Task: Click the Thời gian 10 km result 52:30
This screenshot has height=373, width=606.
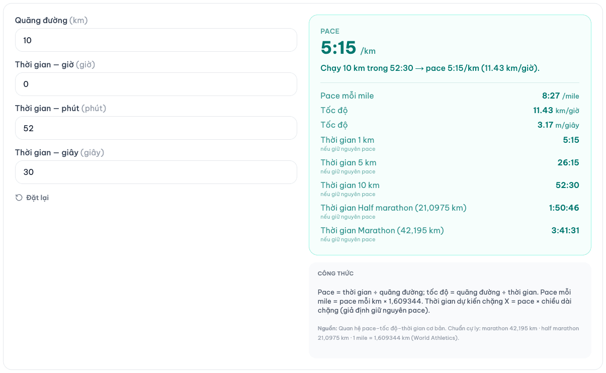Action: (567, 185)
